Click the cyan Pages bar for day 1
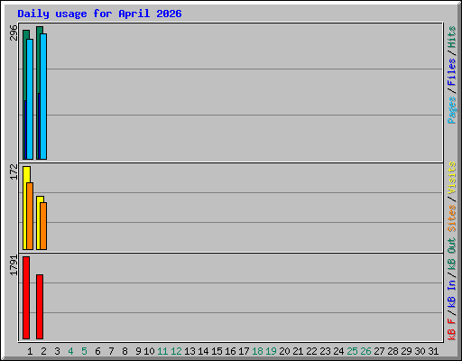 pyautogui.click(x=30, y=99)
